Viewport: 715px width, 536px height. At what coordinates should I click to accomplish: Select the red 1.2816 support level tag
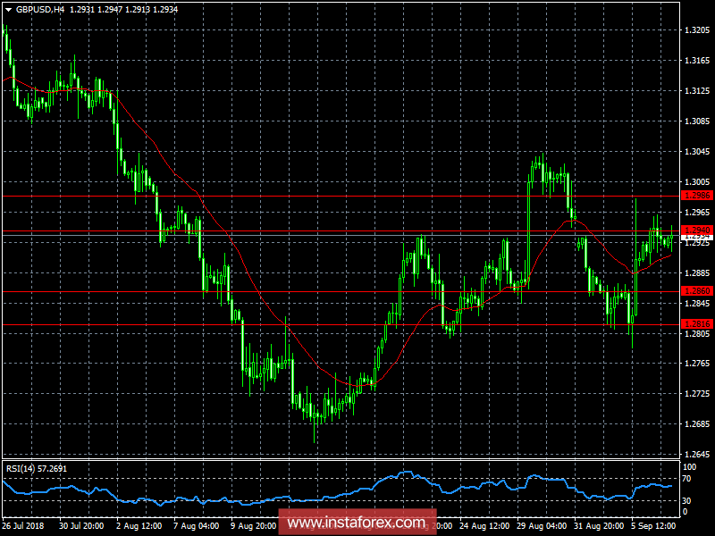[x=696, y=324]
